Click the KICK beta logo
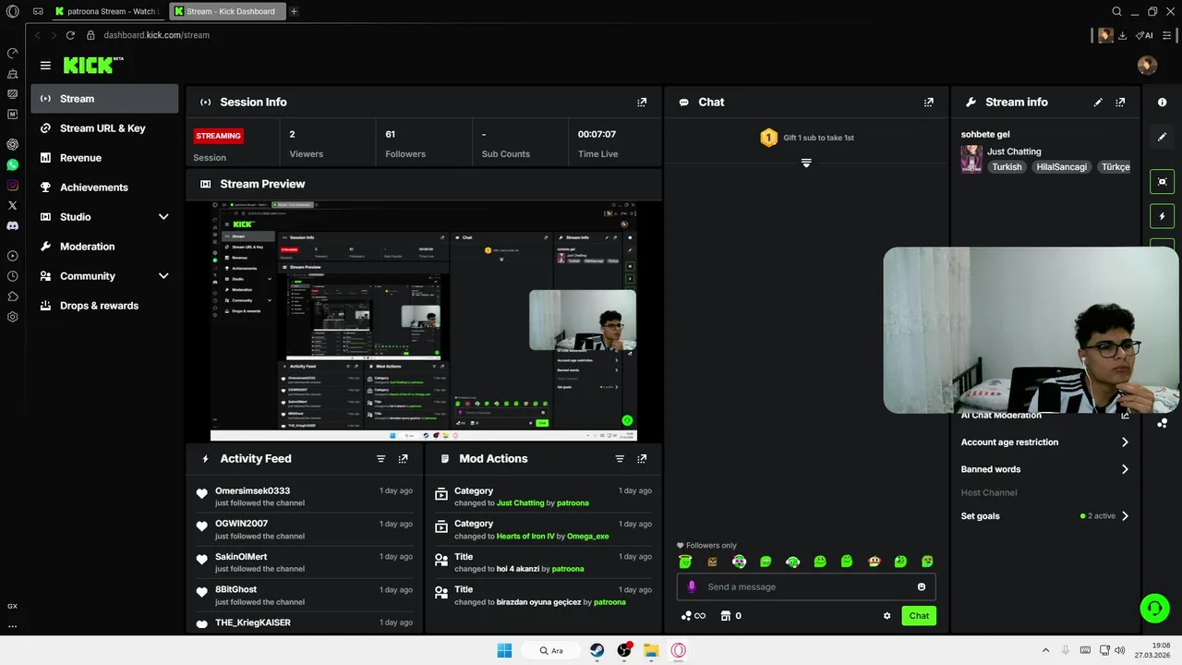The image size is (1182, 665). tap(92, 65)
